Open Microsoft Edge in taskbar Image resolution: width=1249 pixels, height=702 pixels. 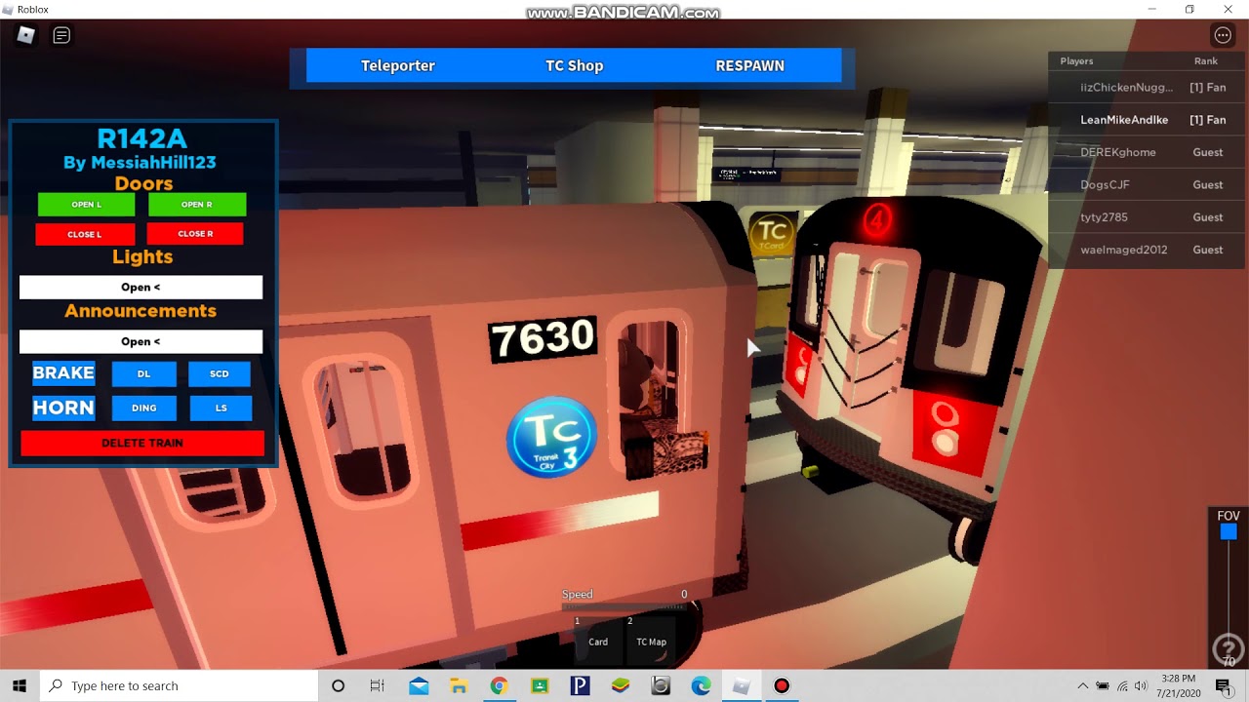[701, 685]
